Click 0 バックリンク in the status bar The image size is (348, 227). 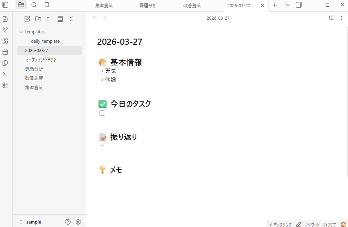[x=280, y=224]
